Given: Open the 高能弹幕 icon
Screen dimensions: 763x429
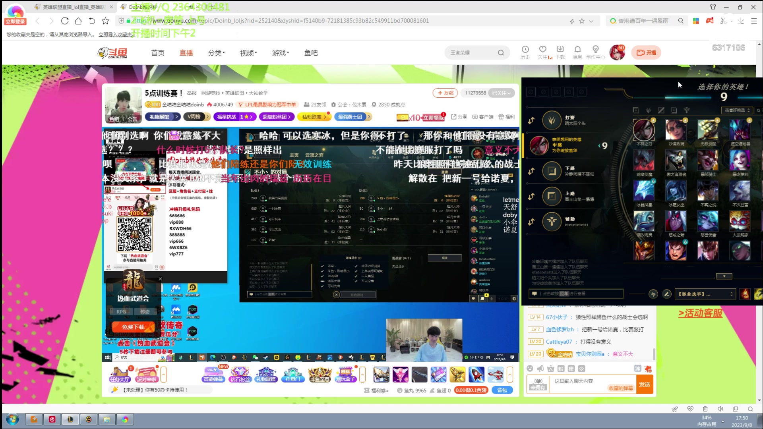Looking at the screenshot, I should click(213, 374).
